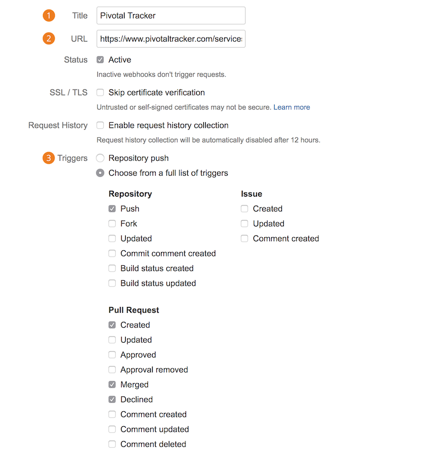Viewport: 434px width, 456px height.
Task: Click the orange step 2 badge
Action: click(49, 39)
